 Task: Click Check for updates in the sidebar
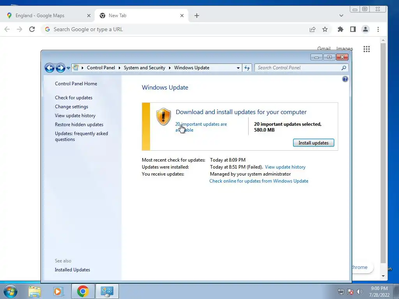click(74, 98)
